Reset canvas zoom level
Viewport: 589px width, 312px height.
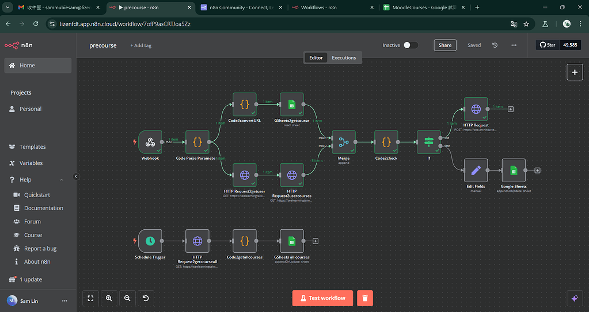[146, 298]
